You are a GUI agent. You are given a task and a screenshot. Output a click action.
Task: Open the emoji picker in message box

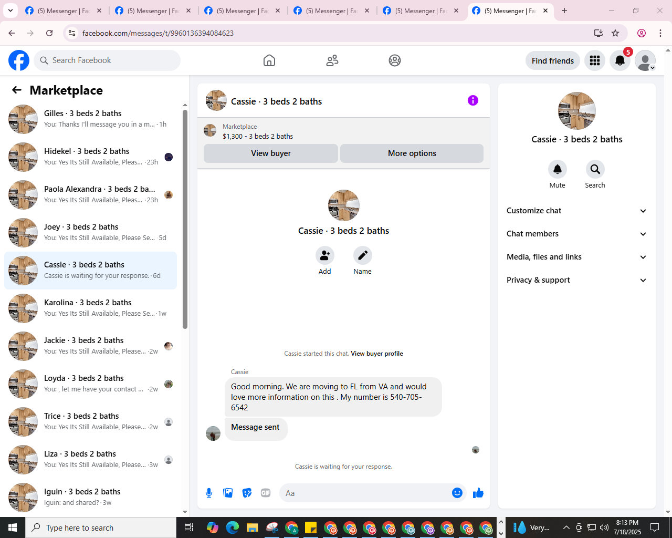(457, 493)
